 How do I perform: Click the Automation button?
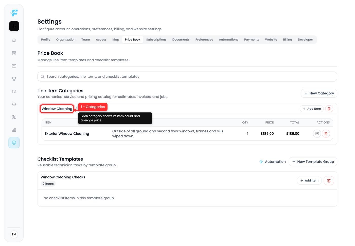[272, 162]
